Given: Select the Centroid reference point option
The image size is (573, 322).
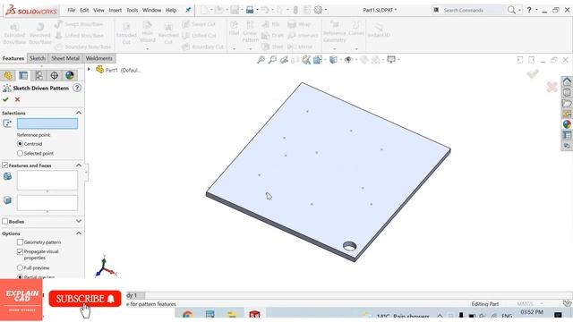Looking at the screenshot, I should 20,144.
